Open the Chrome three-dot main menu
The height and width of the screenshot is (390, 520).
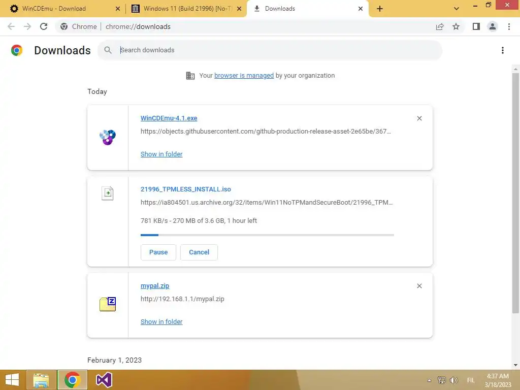pyautogui.click(x=509, y=26)
